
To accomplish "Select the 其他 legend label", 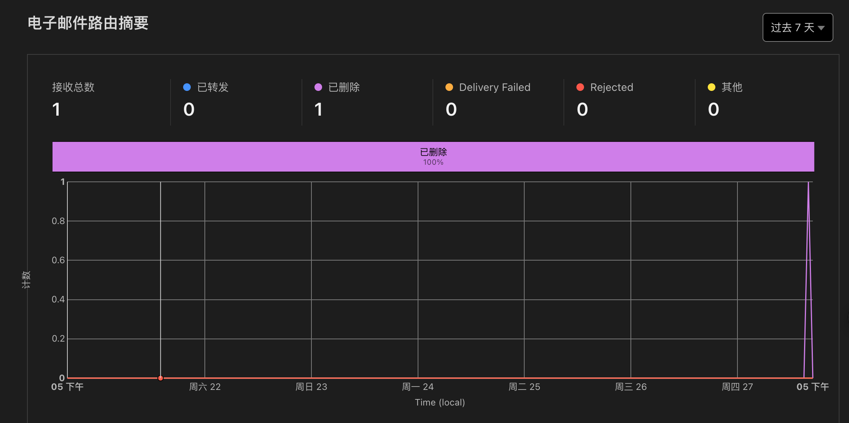I will pos(732,87).
